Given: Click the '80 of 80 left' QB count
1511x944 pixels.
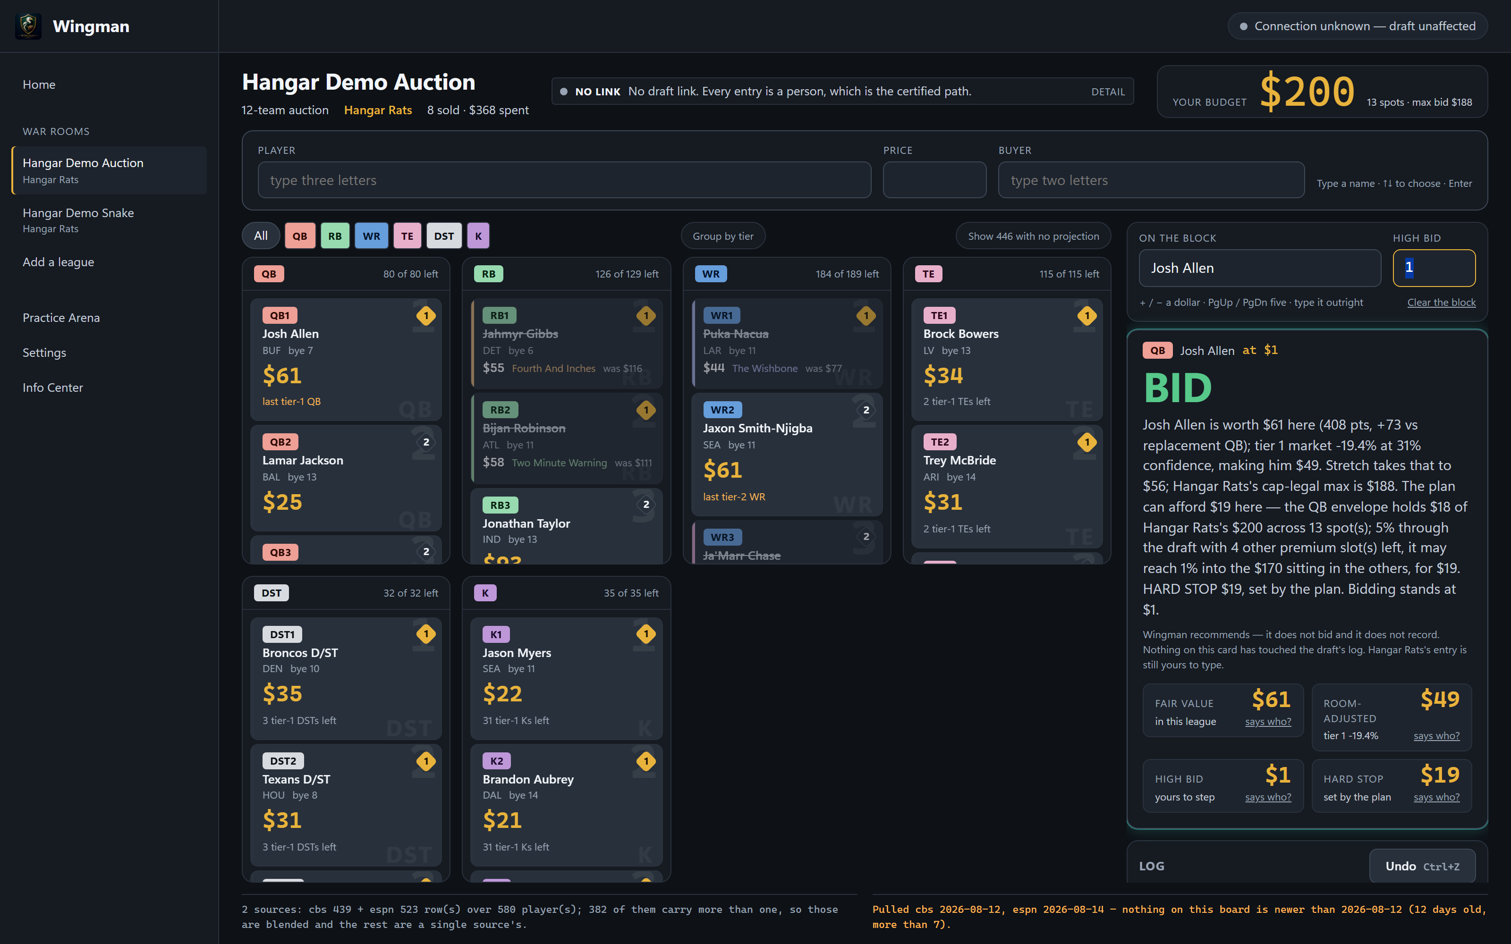Looking at the screenshot, I should (410, 274).
